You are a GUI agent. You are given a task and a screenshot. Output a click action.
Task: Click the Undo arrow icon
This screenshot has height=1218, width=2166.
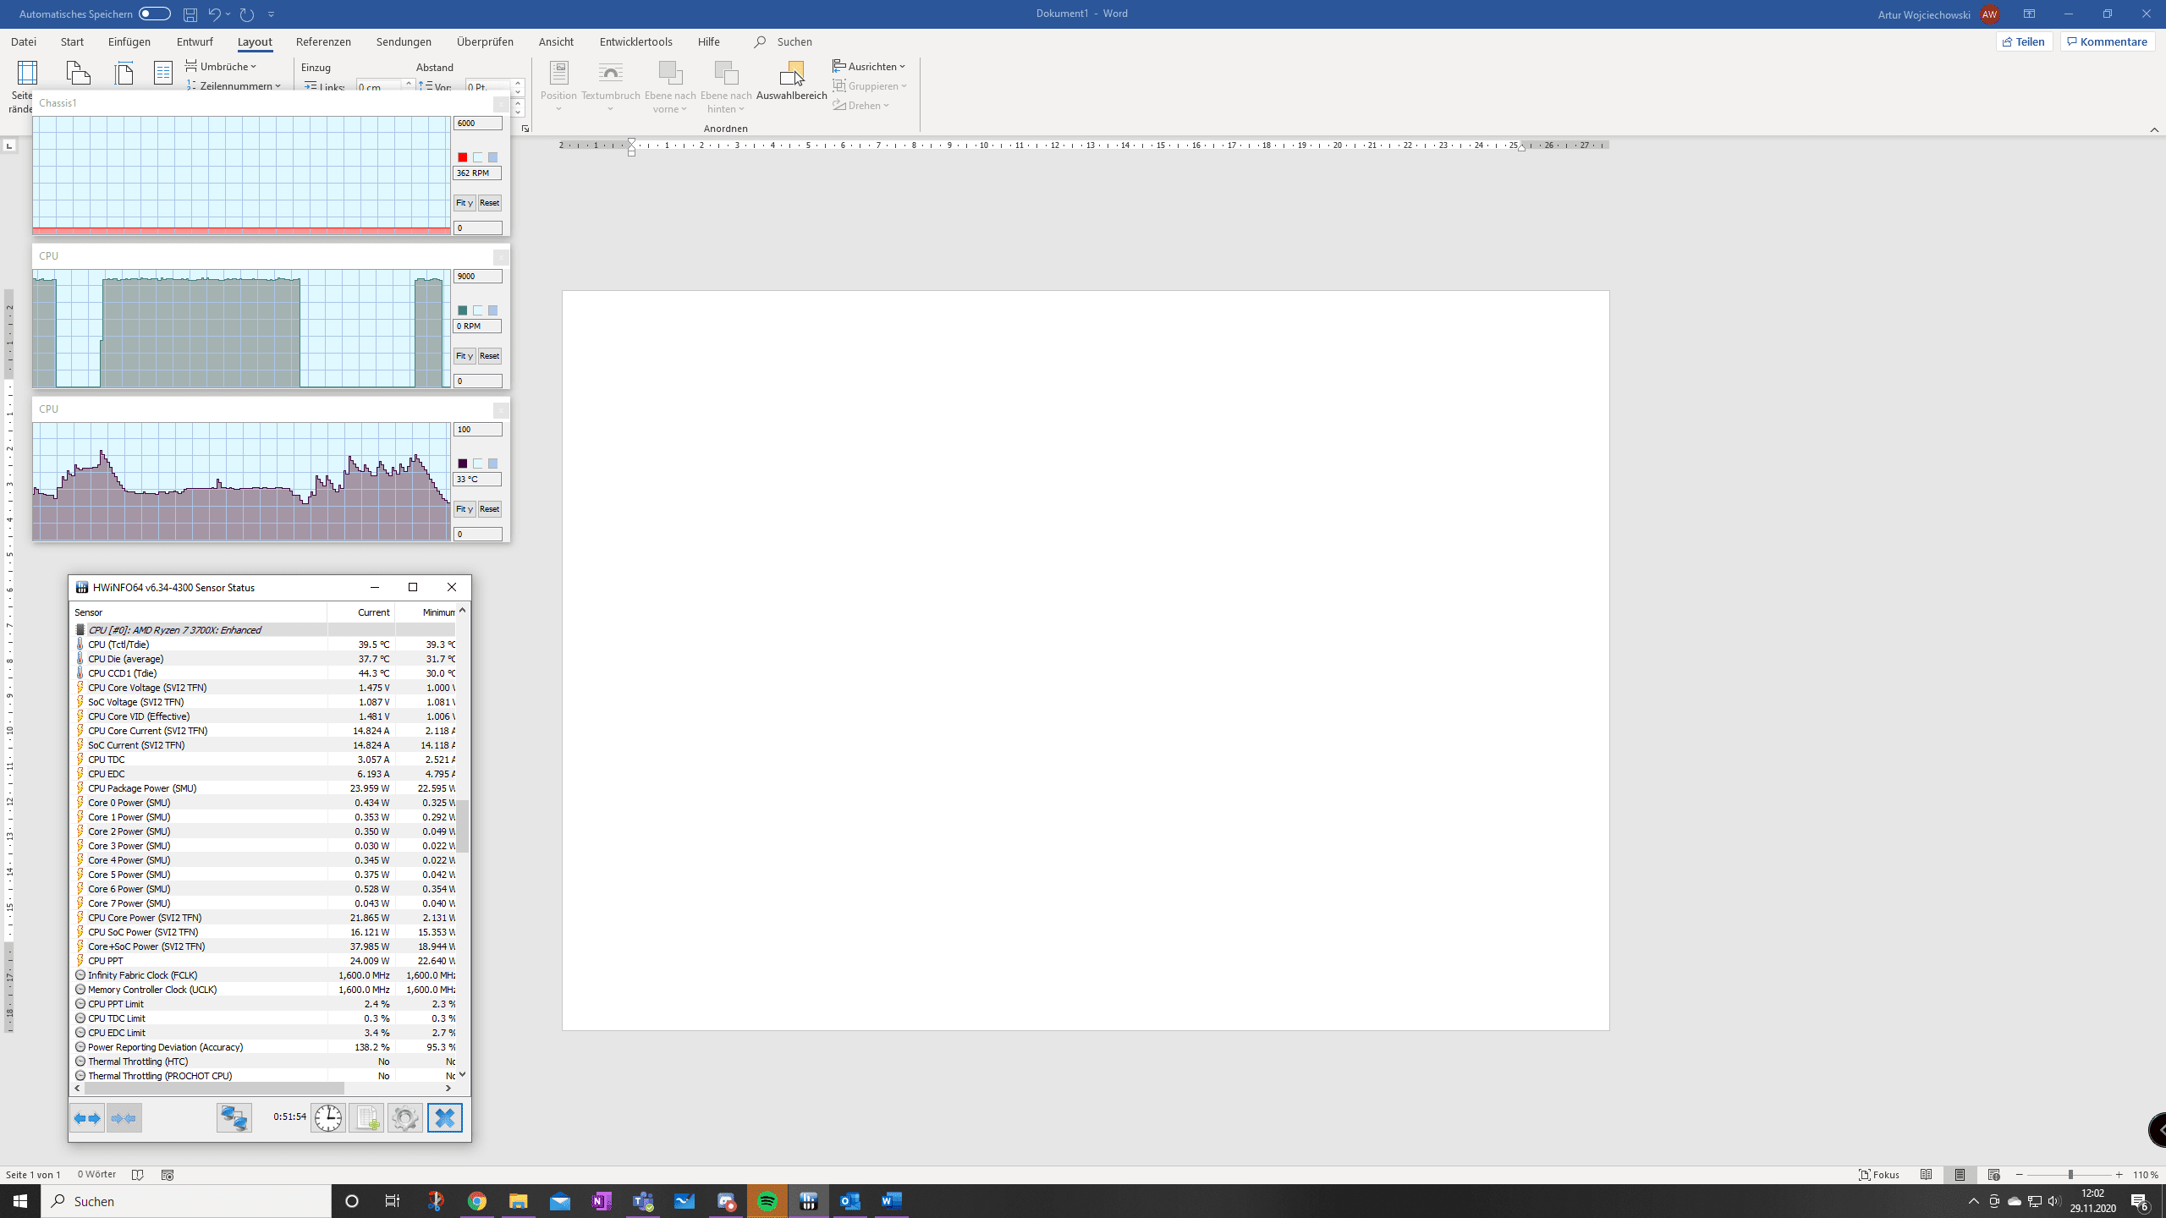pos(214,14)
